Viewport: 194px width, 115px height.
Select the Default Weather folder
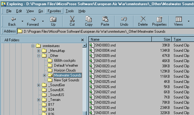pyautogui.click(x=66, y=65)
